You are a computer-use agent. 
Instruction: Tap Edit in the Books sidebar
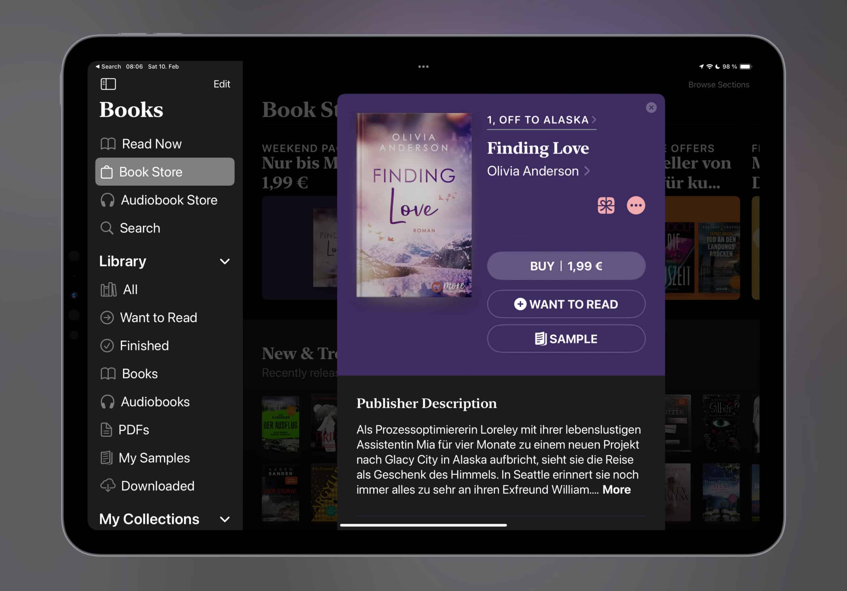[x=222, y=84]
